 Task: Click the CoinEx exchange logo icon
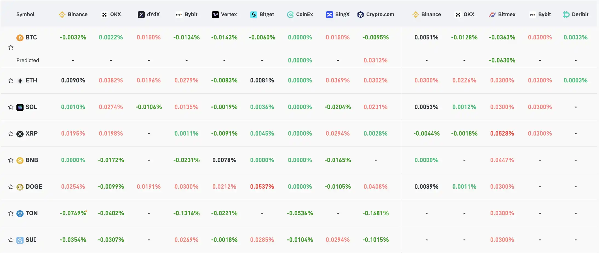[x=290, y=15]
